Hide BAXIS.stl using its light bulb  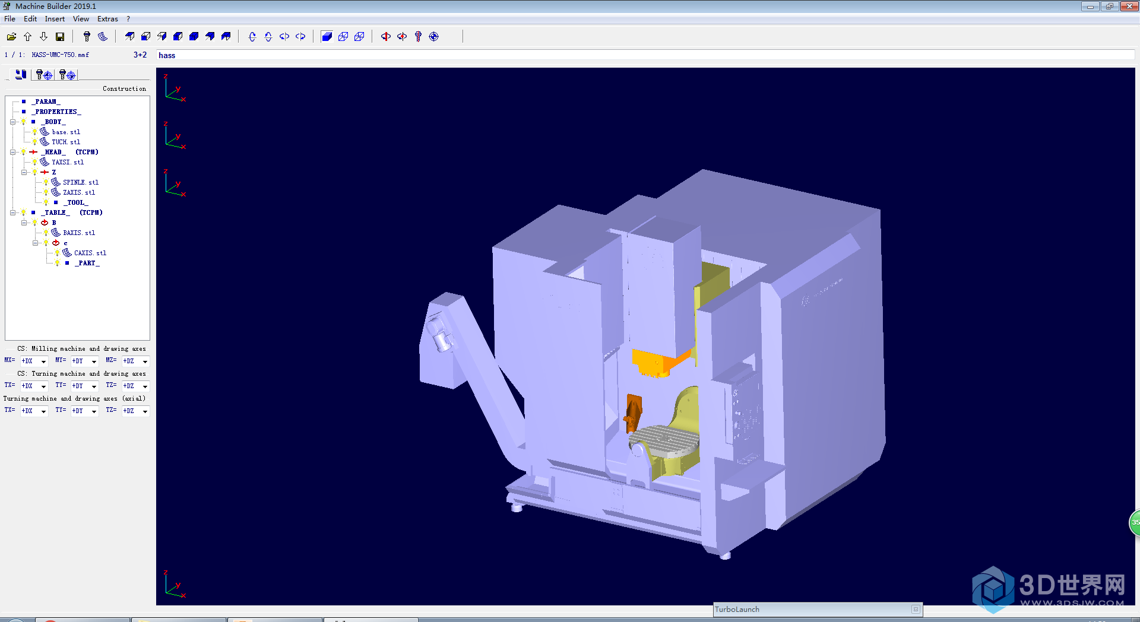click(x=46, y=233)
